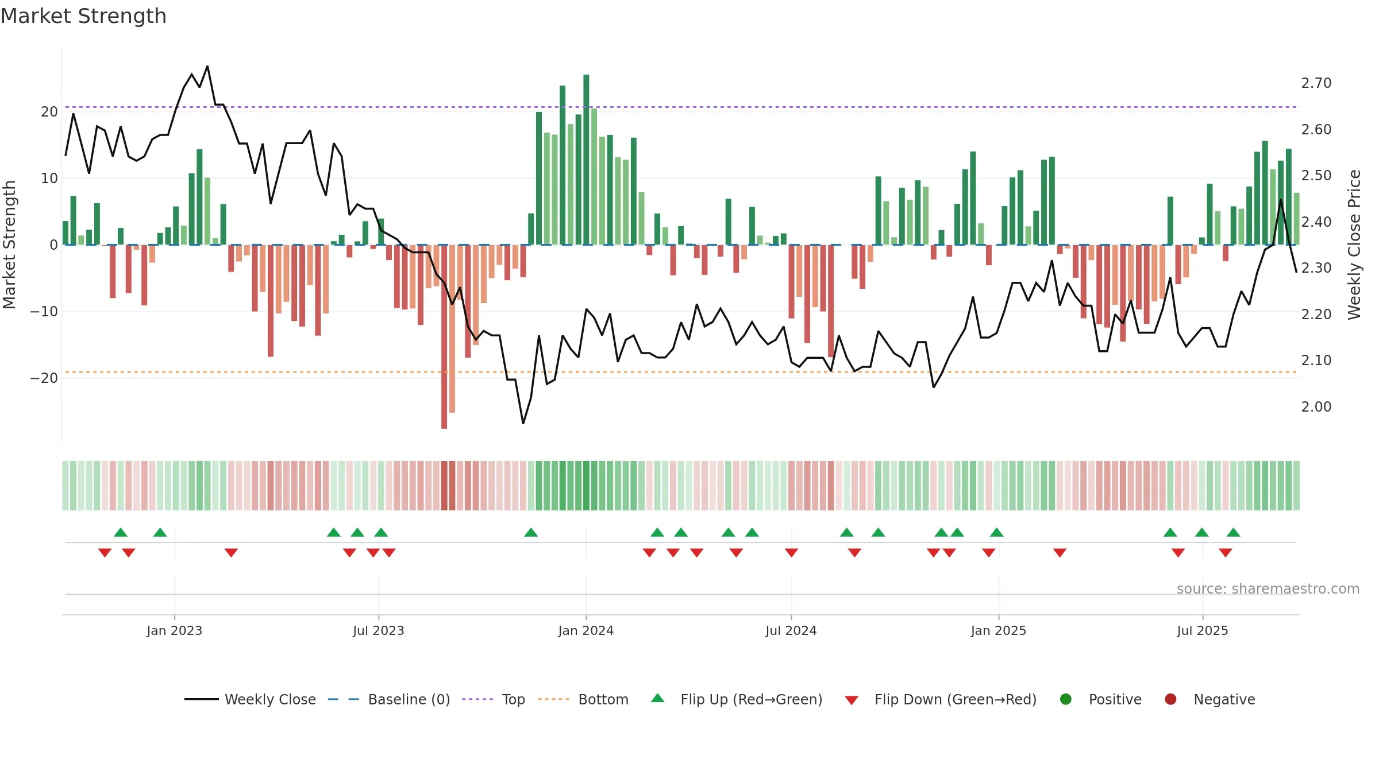1379x775 pixels.
Task: Toggle the Bottom legend entry
Action: pyautogui.click(x=583, y=699)
